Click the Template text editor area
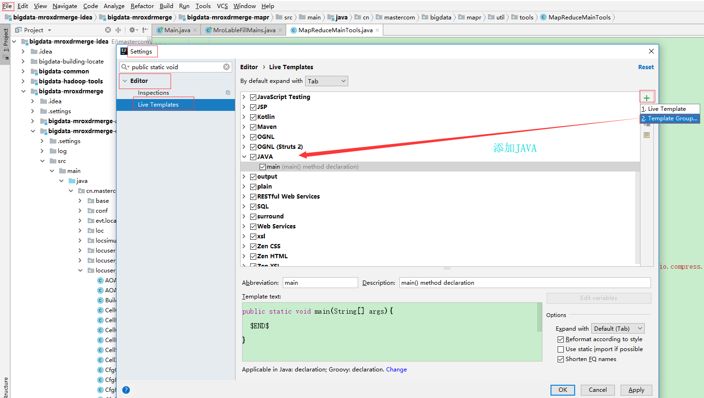Screen dimensions: 704x398 pos(391,332)
